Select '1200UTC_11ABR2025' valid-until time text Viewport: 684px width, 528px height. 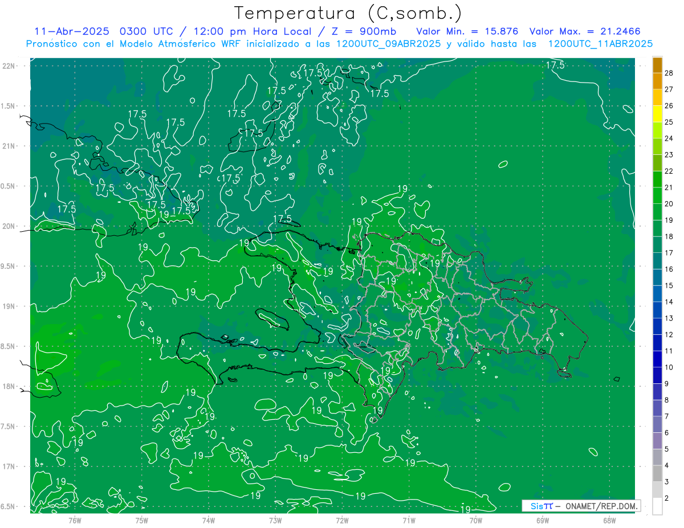(600, 44)
